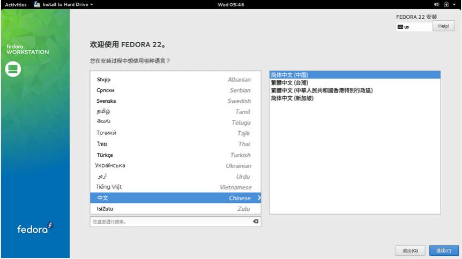Image resolution: width=462 pixels, height=259 pixels.
Task: Click the battery status icon
Action: pos(446,4)
